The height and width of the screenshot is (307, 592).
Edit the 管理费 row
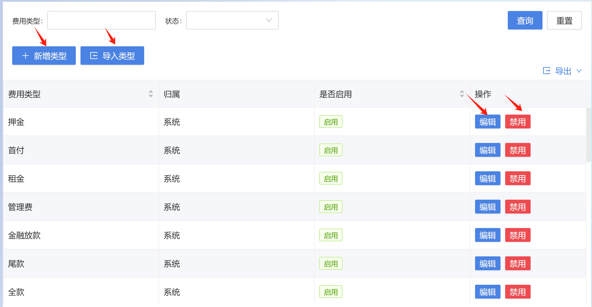(487, 207)
